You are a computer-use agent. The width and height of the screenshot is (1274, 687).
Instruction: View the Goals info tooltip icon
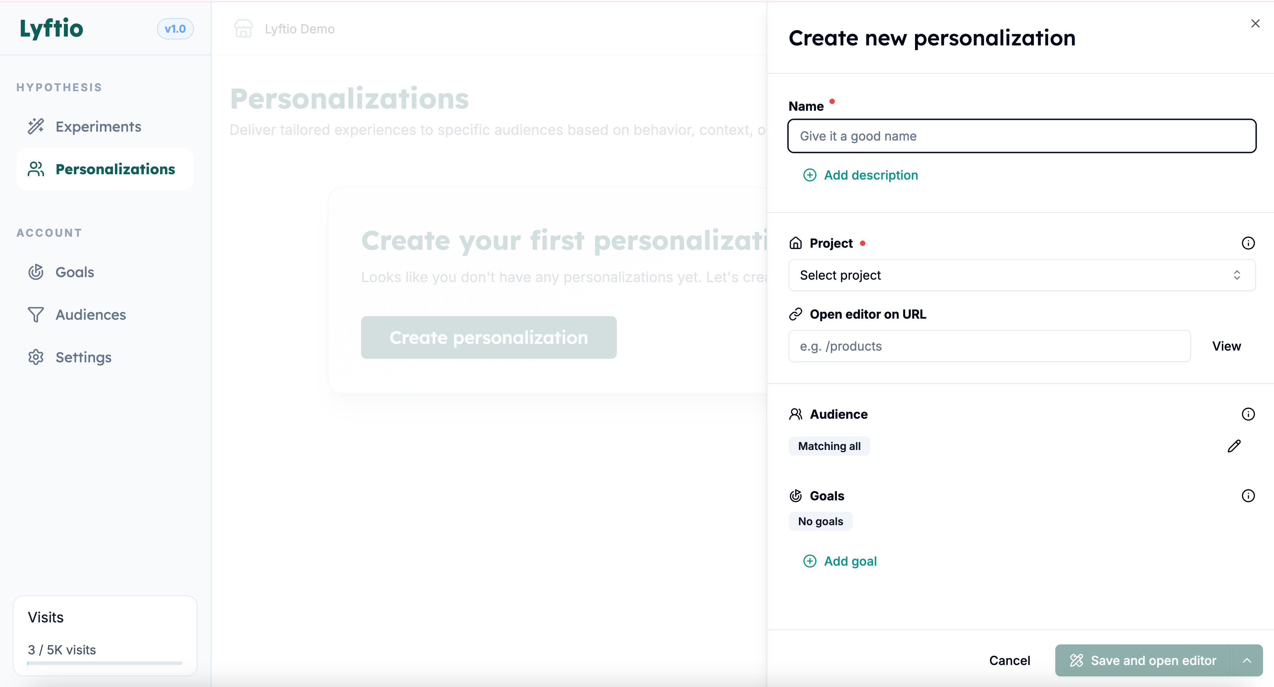pos(1248,496)
